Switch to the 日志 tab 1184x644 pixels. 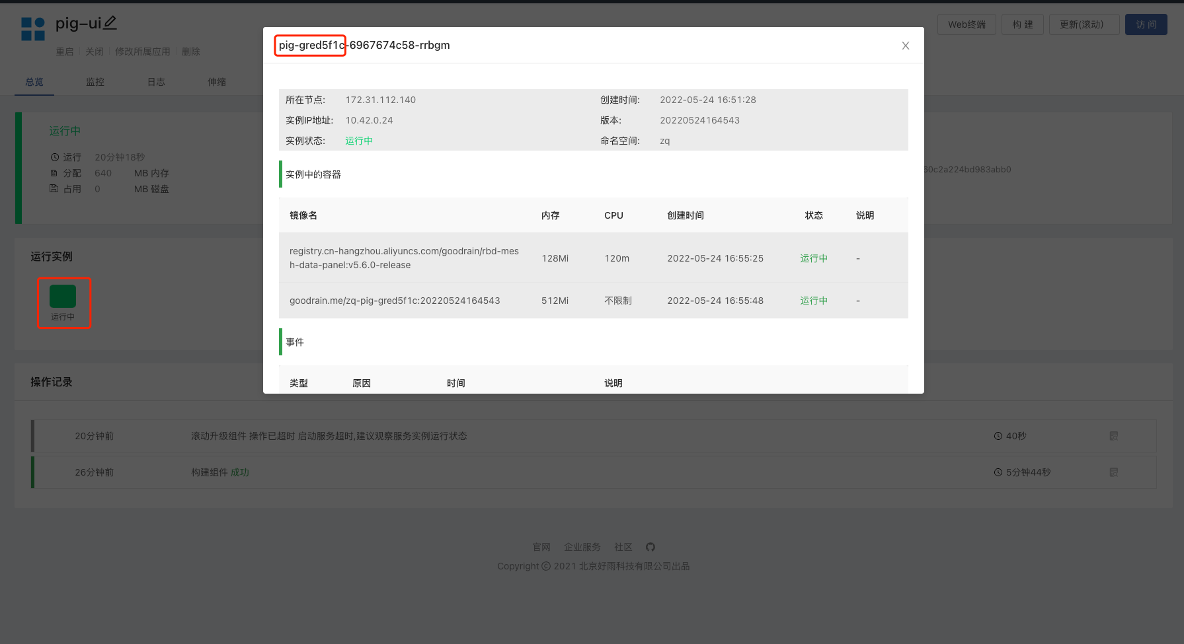click(x=156, y=82)
